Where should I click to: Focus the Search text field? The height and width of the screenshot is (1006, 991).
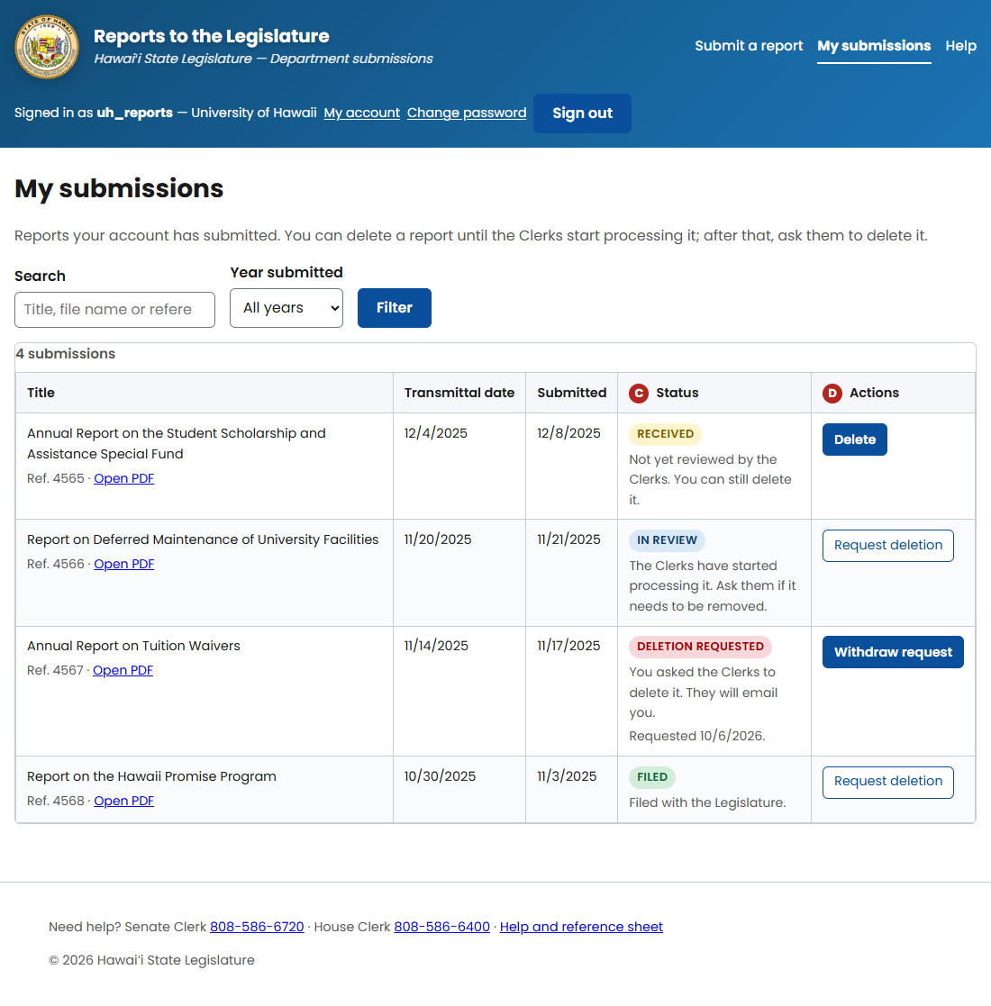(115, 310)
